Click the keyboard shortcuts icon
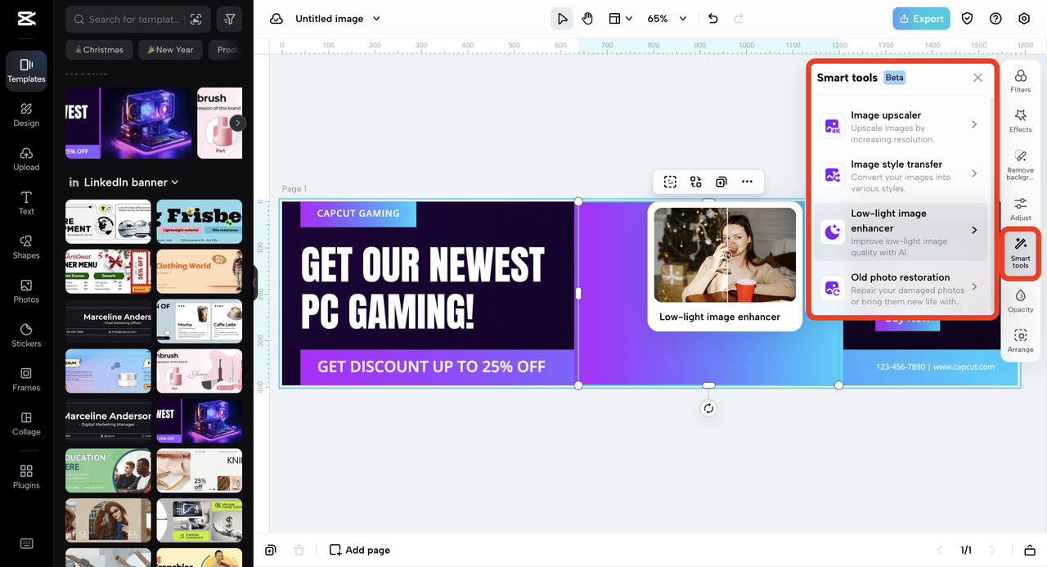 [26, 543]
